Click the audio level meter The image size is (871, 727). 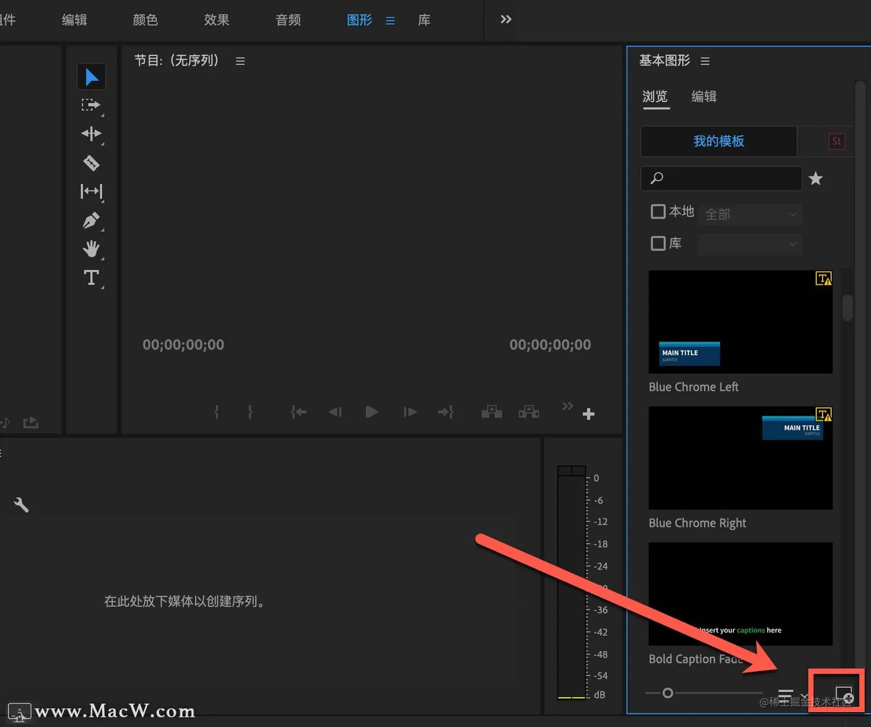(571, 583)
